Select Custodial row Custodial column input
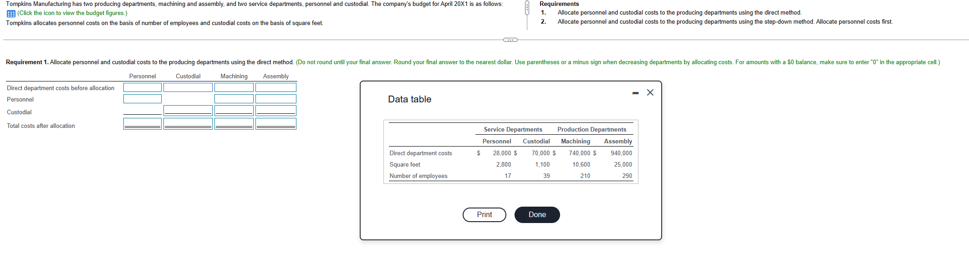 click(x=188, y=111)
